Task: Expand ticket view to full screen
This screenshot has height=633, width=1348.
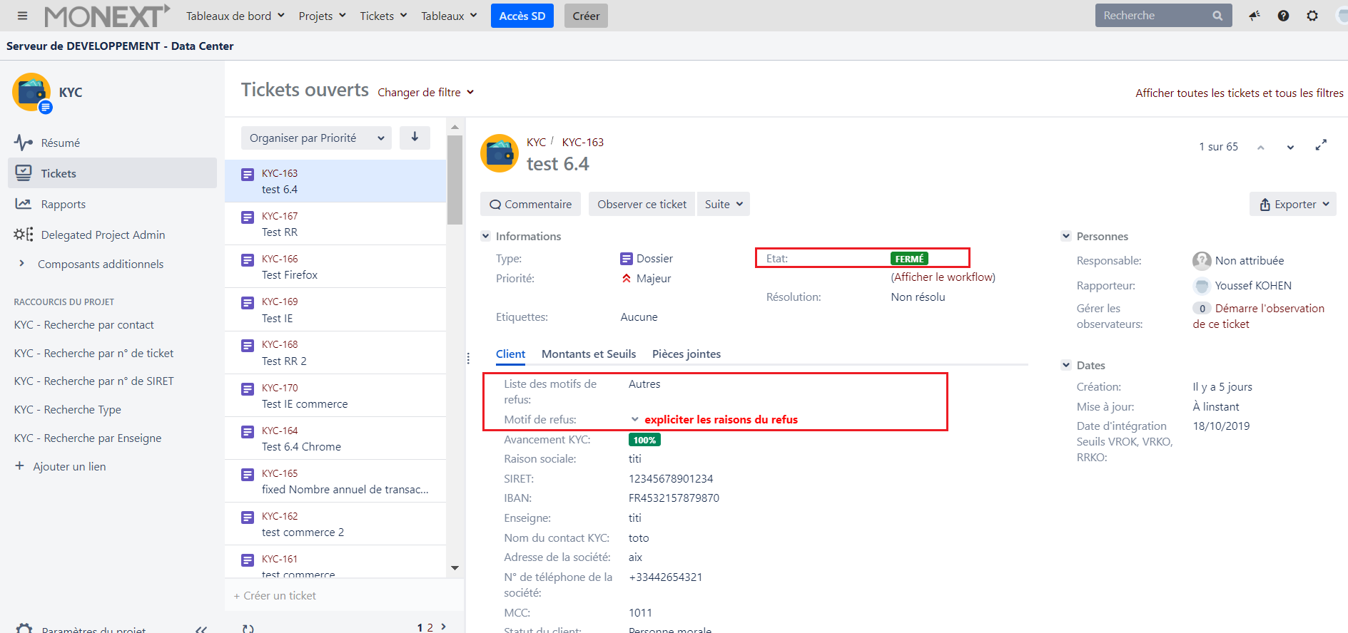Action: click(1321, 145)
